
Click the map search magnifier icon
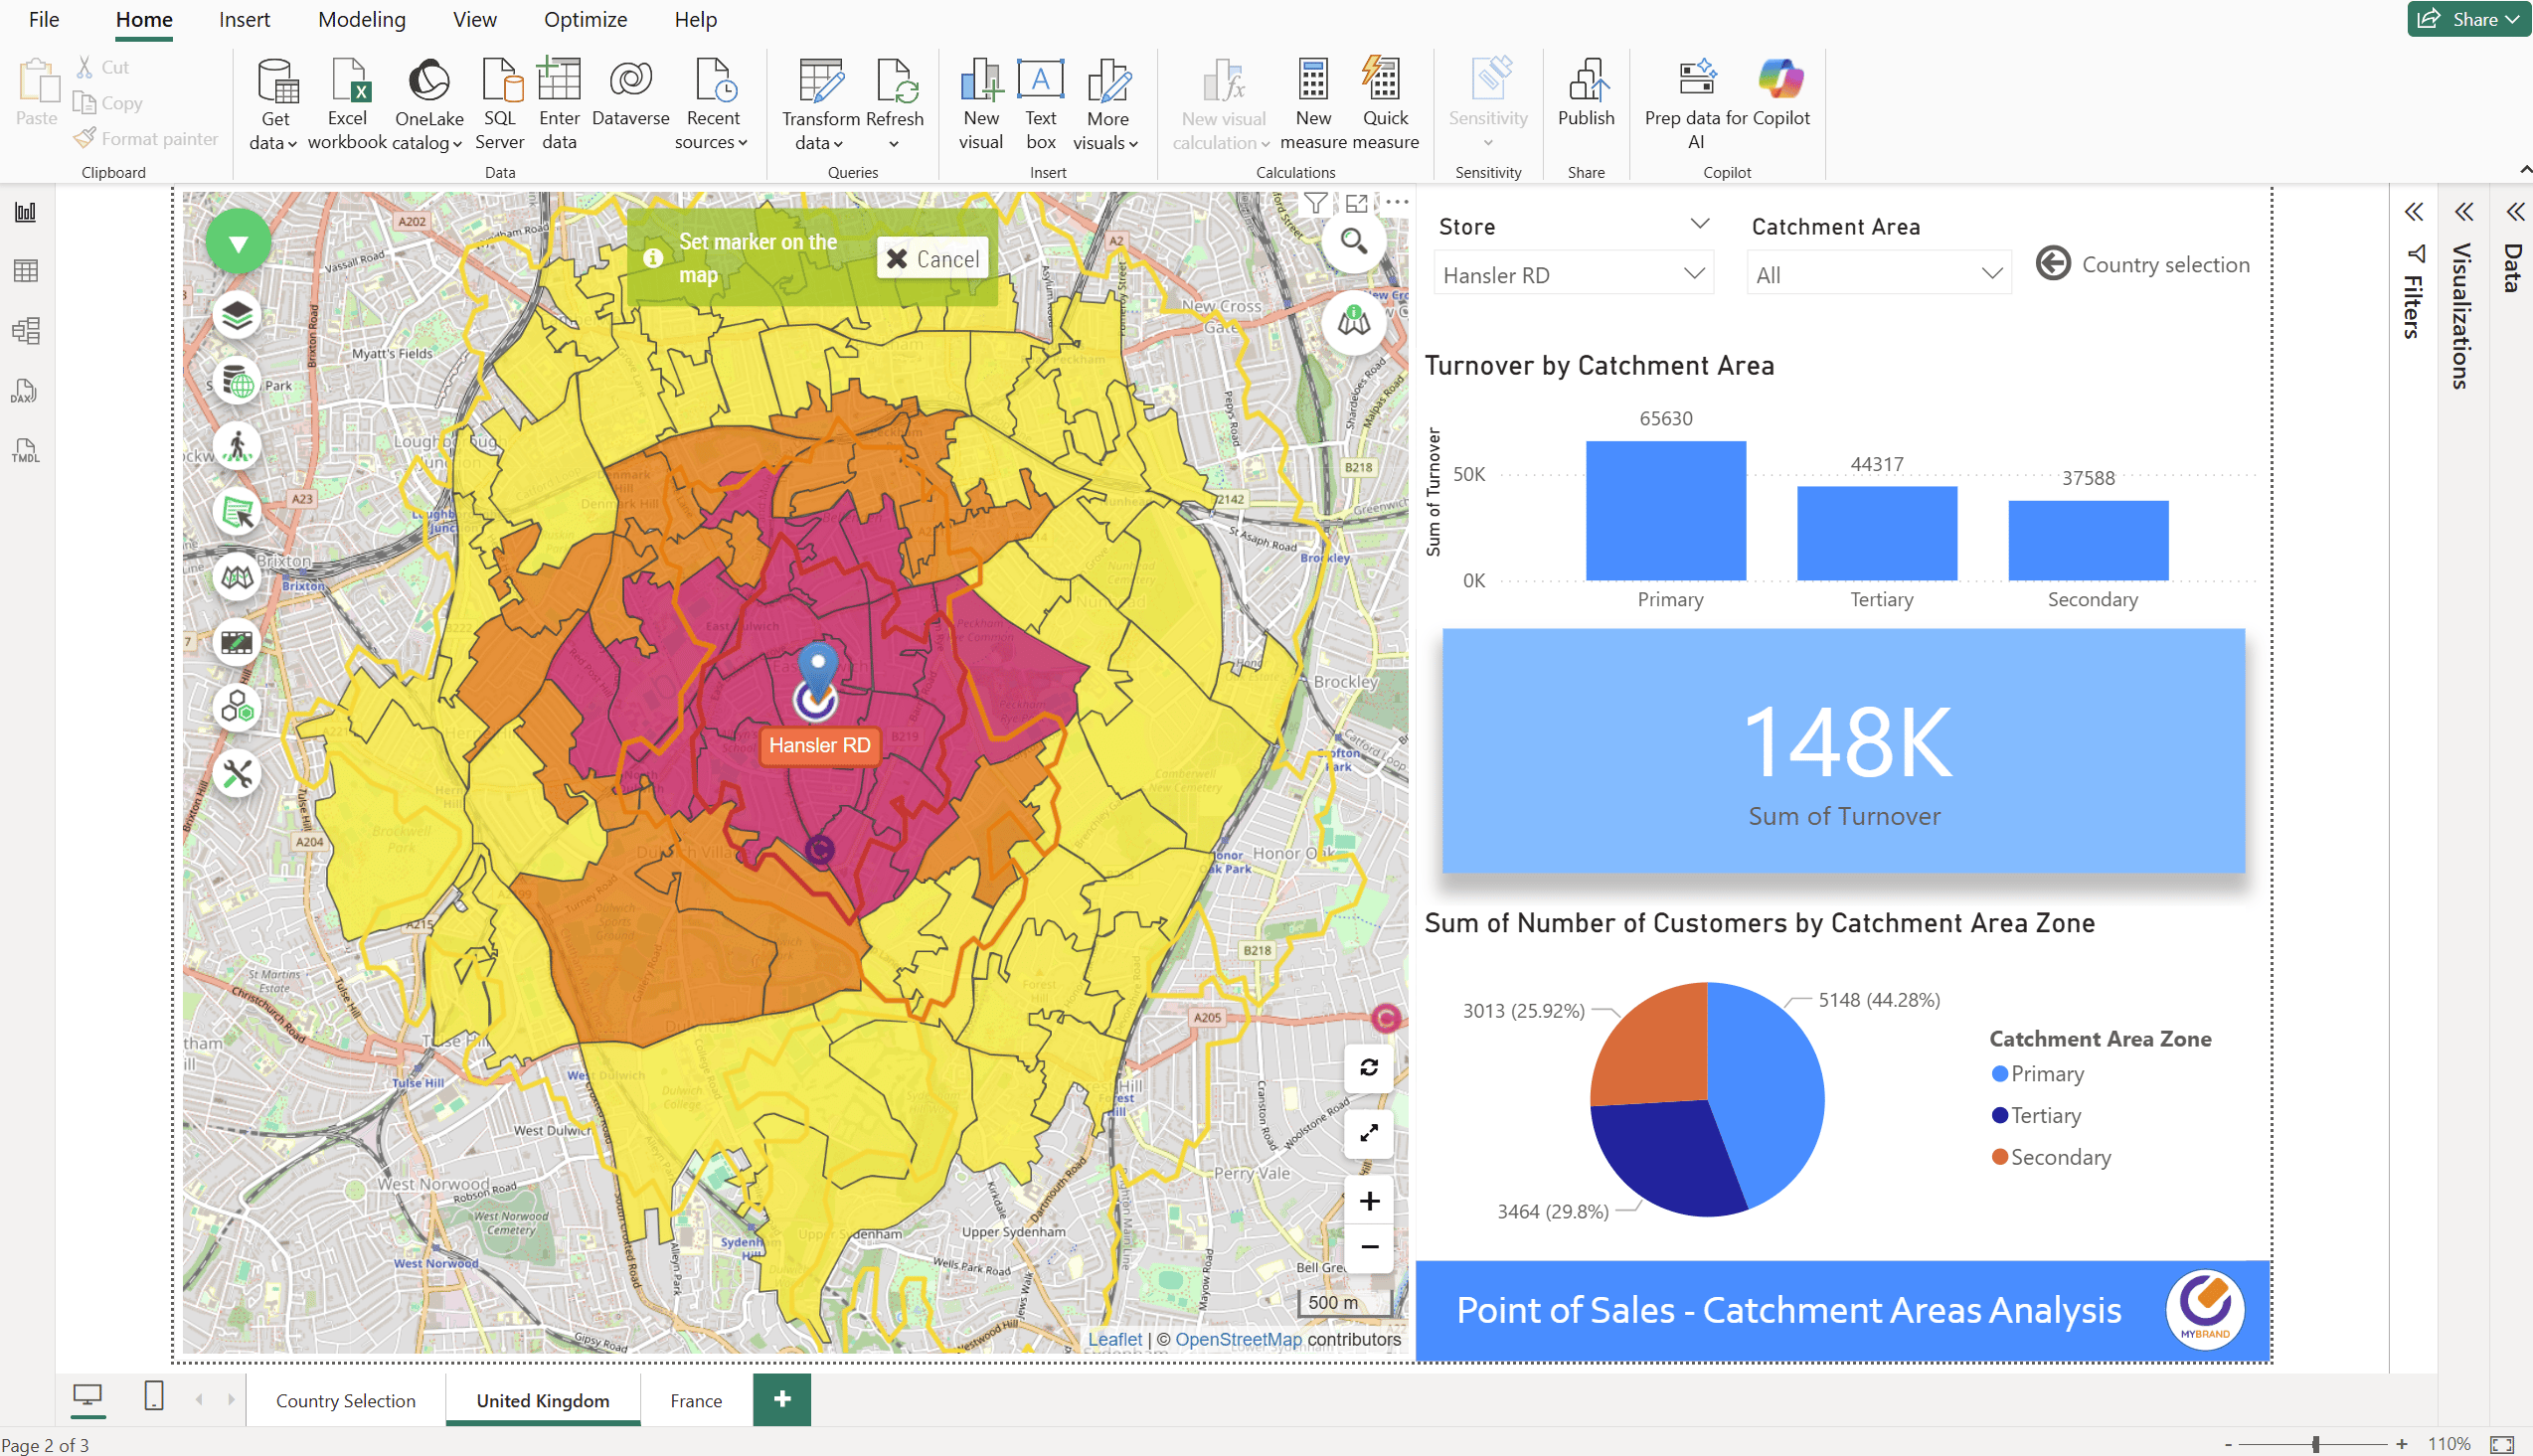tap(1353, 241)
